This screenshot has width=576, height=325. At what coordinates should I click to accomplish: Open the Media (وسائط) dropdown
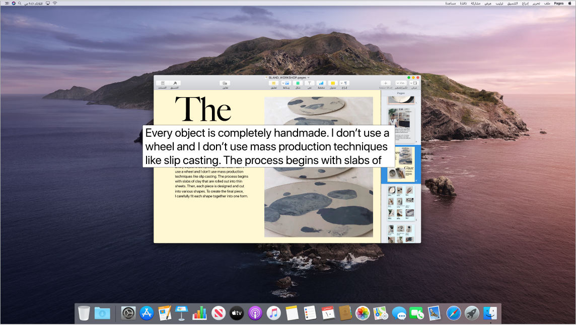point(285,83)
